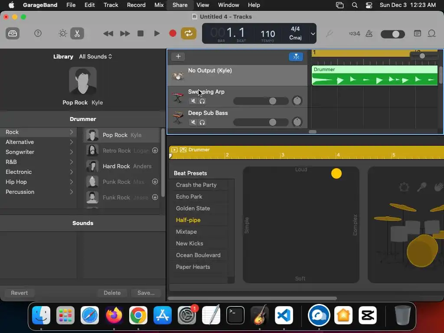Adjust the Sweeping Arp volume slider
The height and width of the screenshot is (333, 444).
261,101
